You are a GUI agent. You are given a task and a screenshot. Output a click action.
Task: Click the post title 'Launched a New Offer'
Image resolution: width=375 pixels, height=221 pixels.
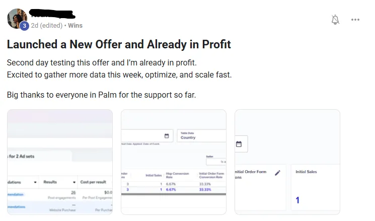coord(119,44)
